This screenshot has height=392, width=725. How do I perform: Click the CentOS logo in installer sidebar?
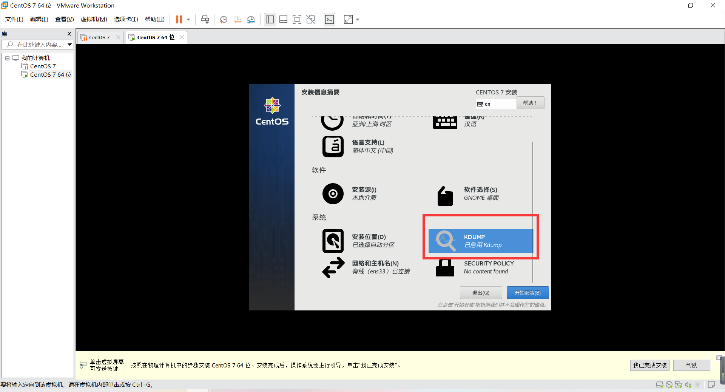[x=272, y=112]
